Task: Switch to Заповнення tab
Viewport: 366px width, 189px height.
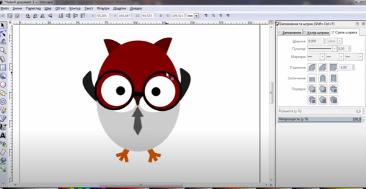Action: (290, 33)
